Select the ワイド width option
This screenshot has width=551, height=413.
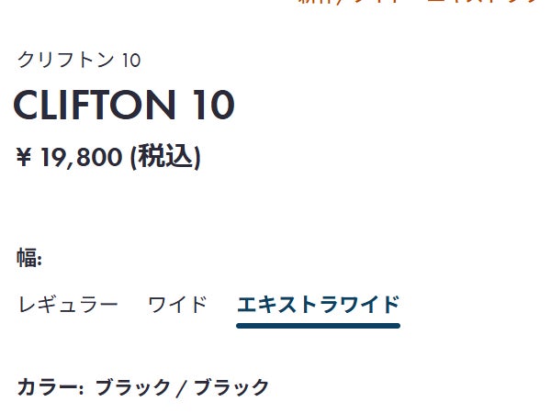click(177, 305)
